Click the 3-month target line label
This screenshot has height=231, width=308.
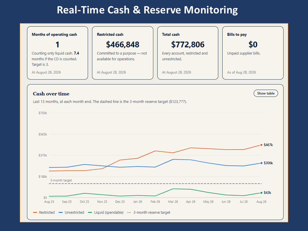pyautogui.click(x=61, y=180)
